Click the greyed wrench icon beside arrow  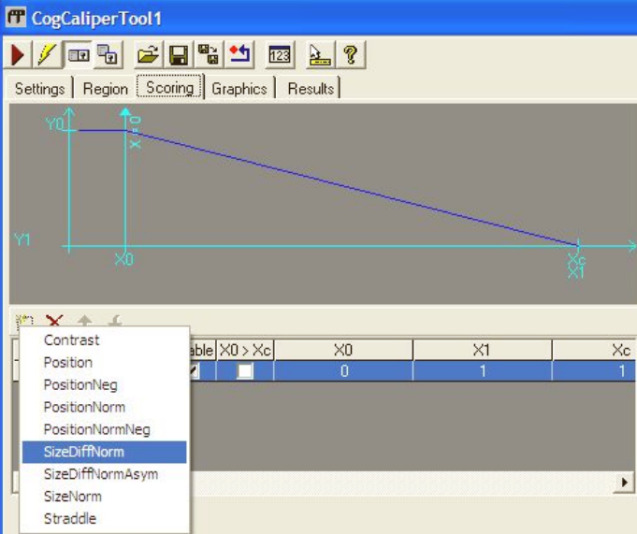(x=115, y=321)
